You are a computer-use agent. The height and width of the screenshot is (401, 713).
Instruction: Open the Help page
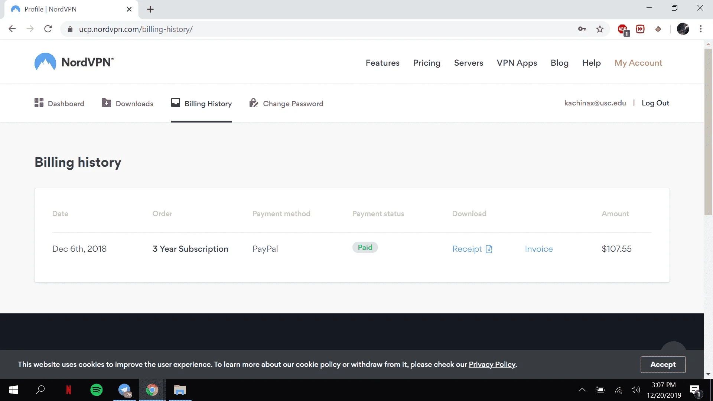(592, 63)
